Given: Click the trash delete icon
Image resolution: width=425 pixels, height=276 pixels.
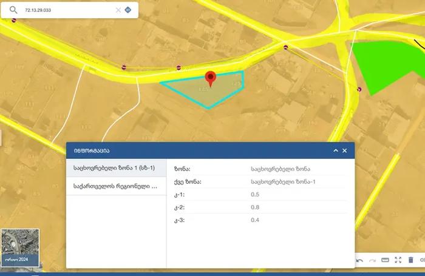Looking at the screenshot, I should tap(410, 260).
